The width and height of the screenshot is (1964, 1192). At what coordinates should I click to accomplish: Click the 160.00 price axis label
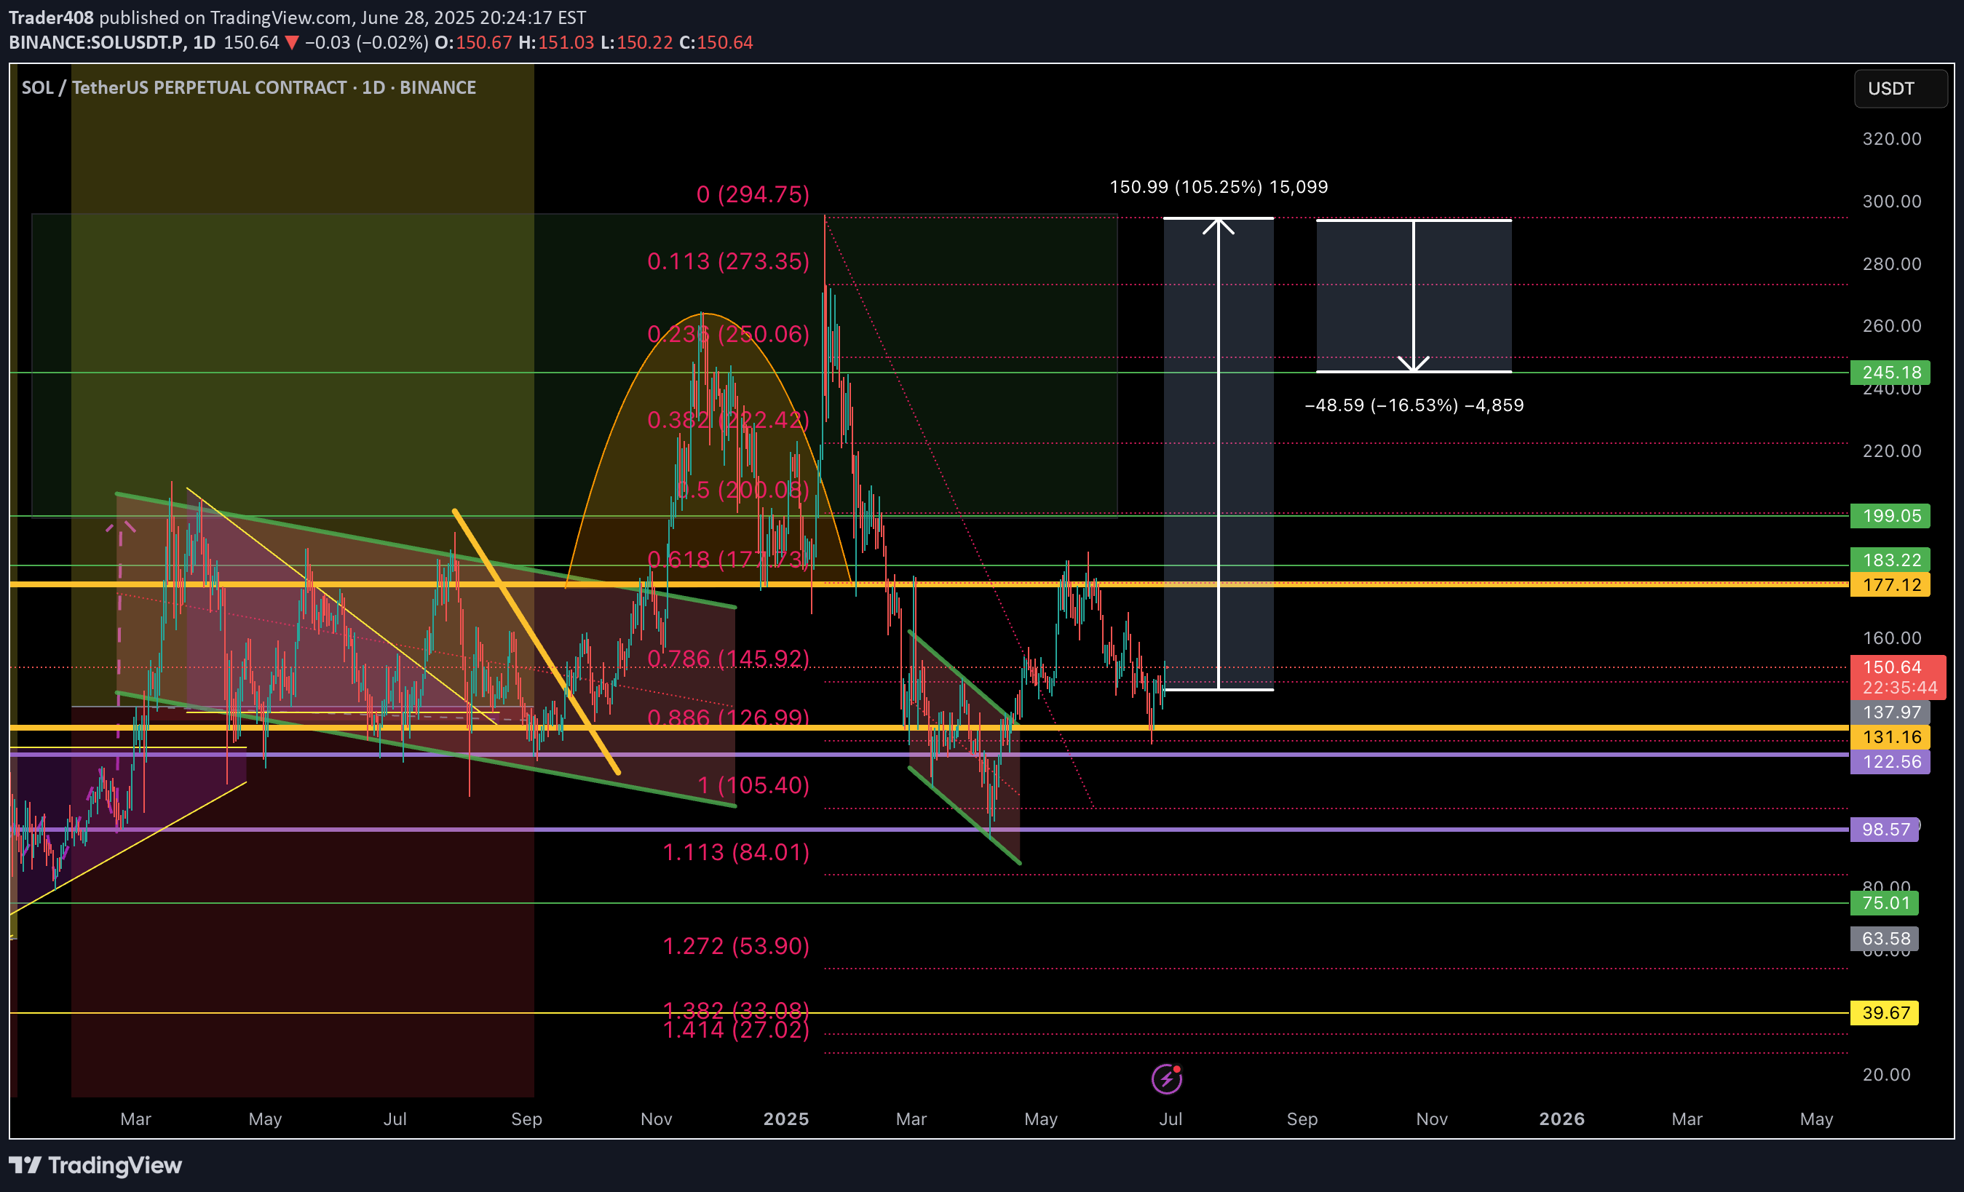tap(1891, 638)
